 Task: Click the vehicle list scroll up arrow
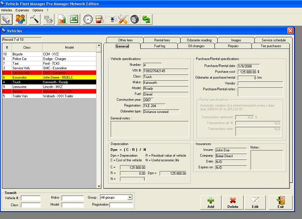pyautogui.click(x=99, y=45)
